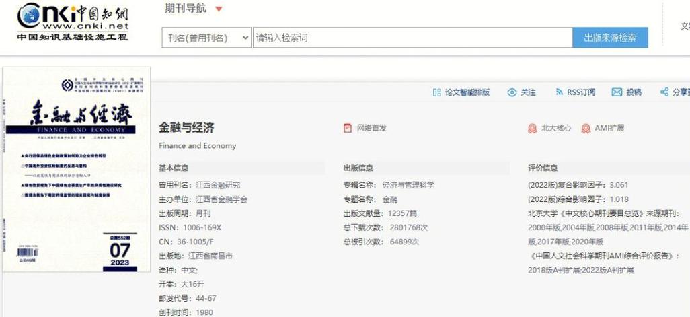Click the 网络首发 document icon

pos(348,128)
